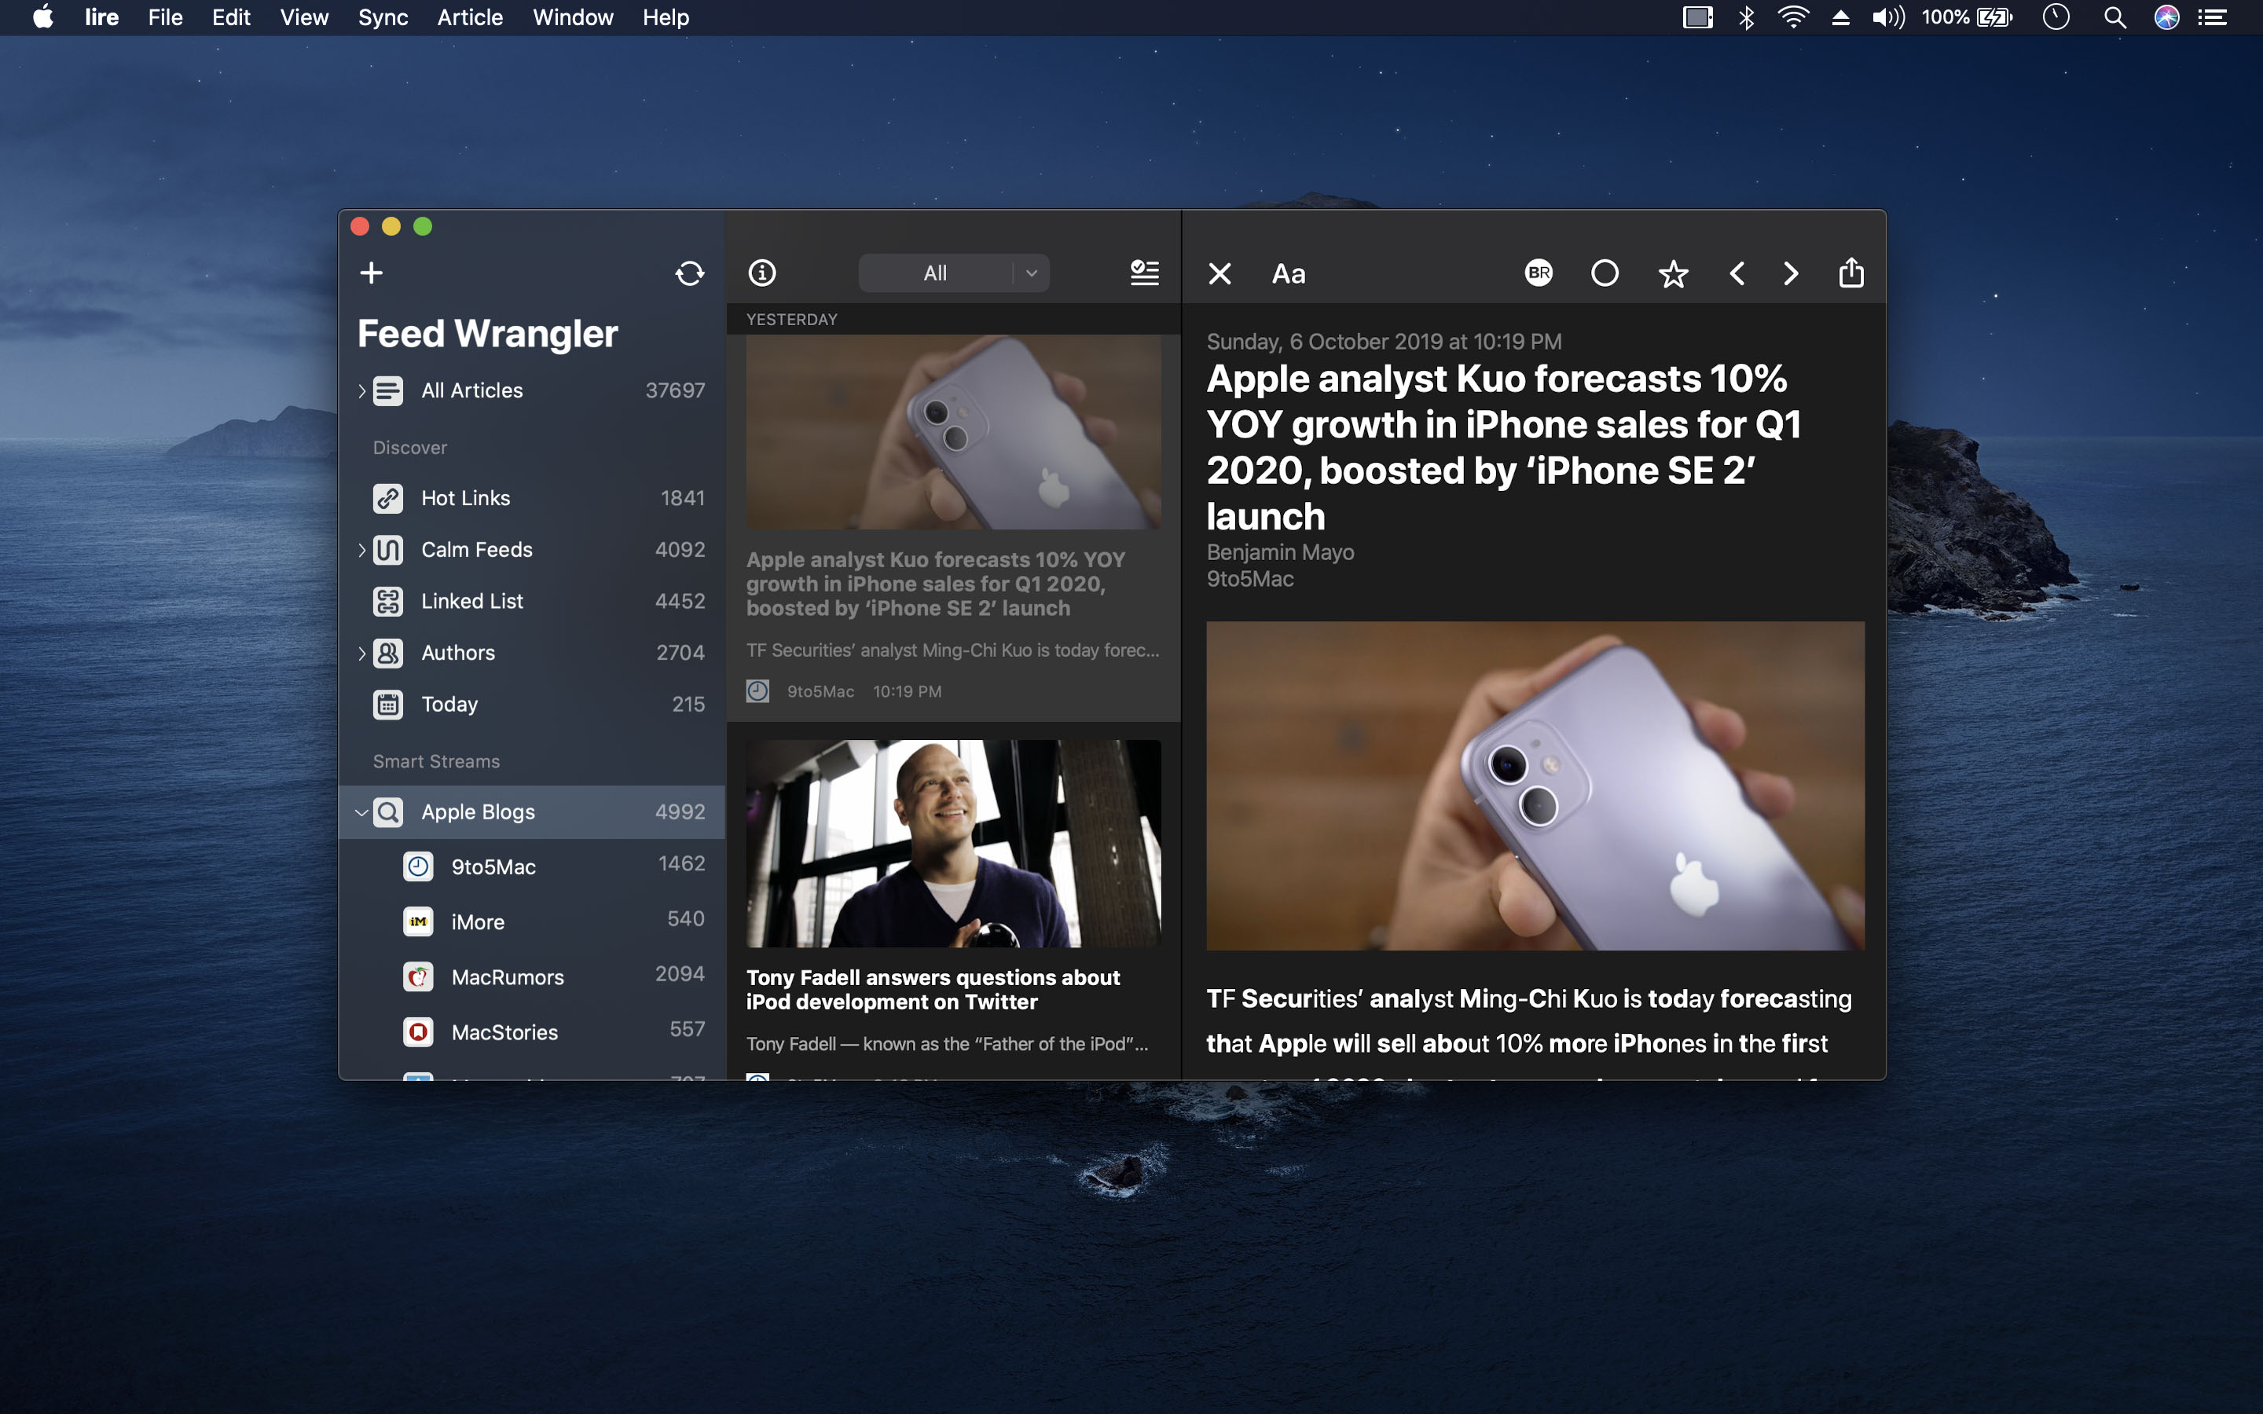The image size is (2263, 1414).
Task: Click the iPhone thumbnail in article list
Action: coord(954,432)
